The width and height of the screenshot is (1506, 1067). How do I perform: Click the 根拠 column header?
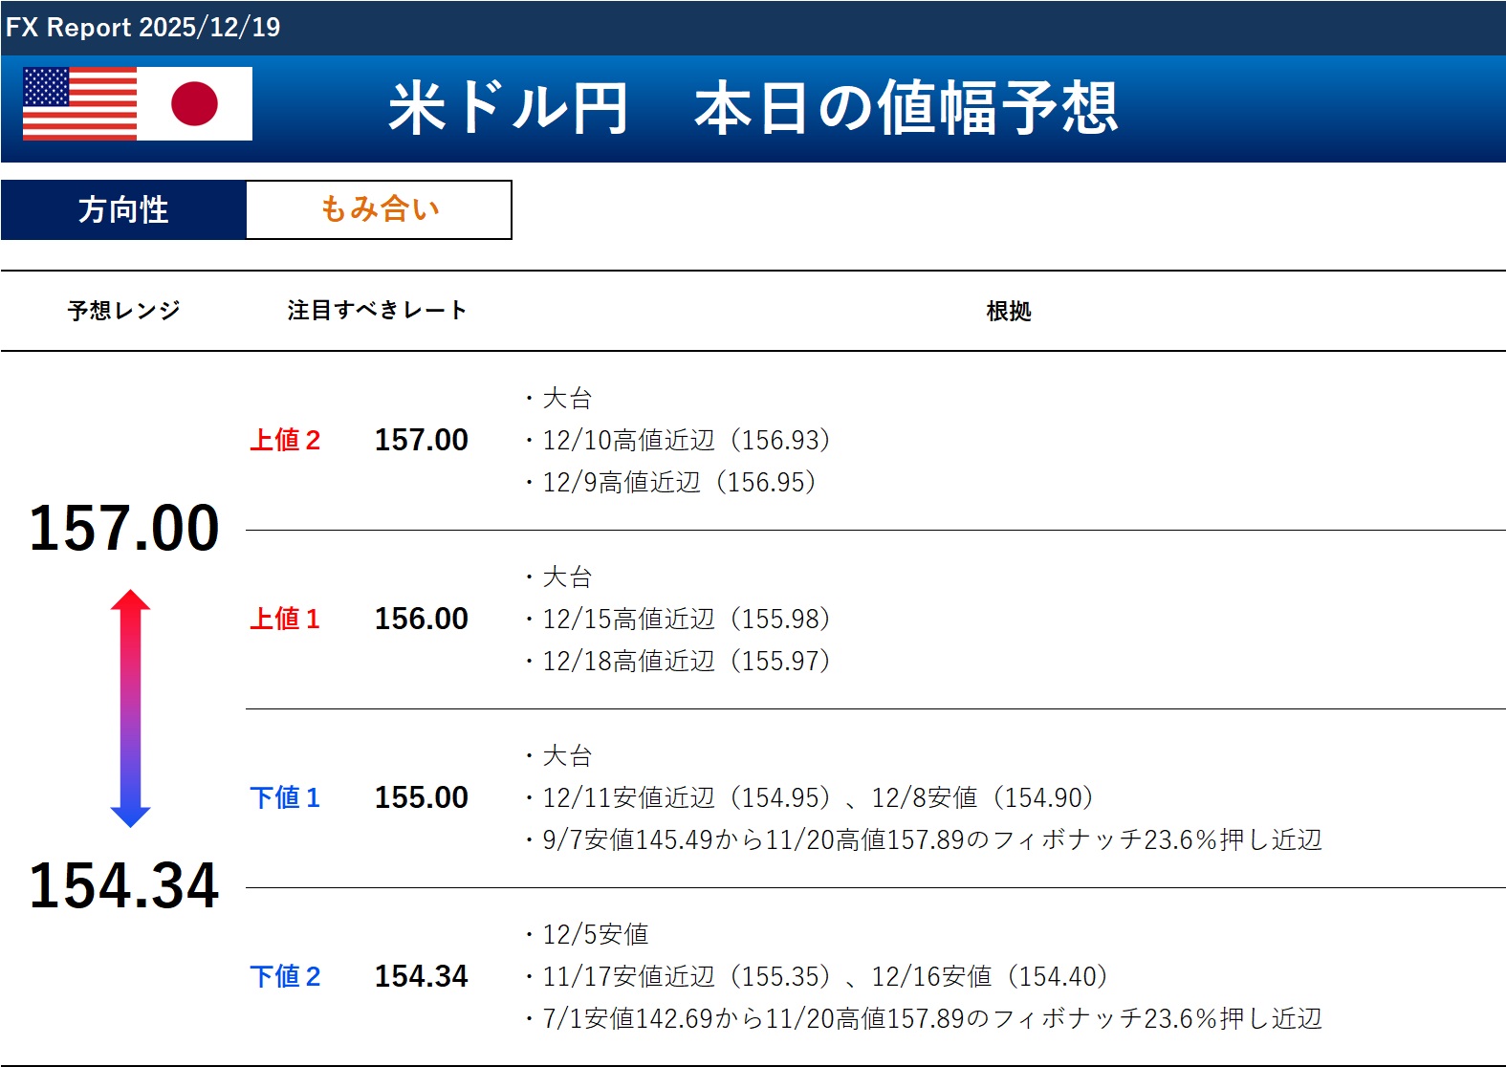(x=1008, y=311)
